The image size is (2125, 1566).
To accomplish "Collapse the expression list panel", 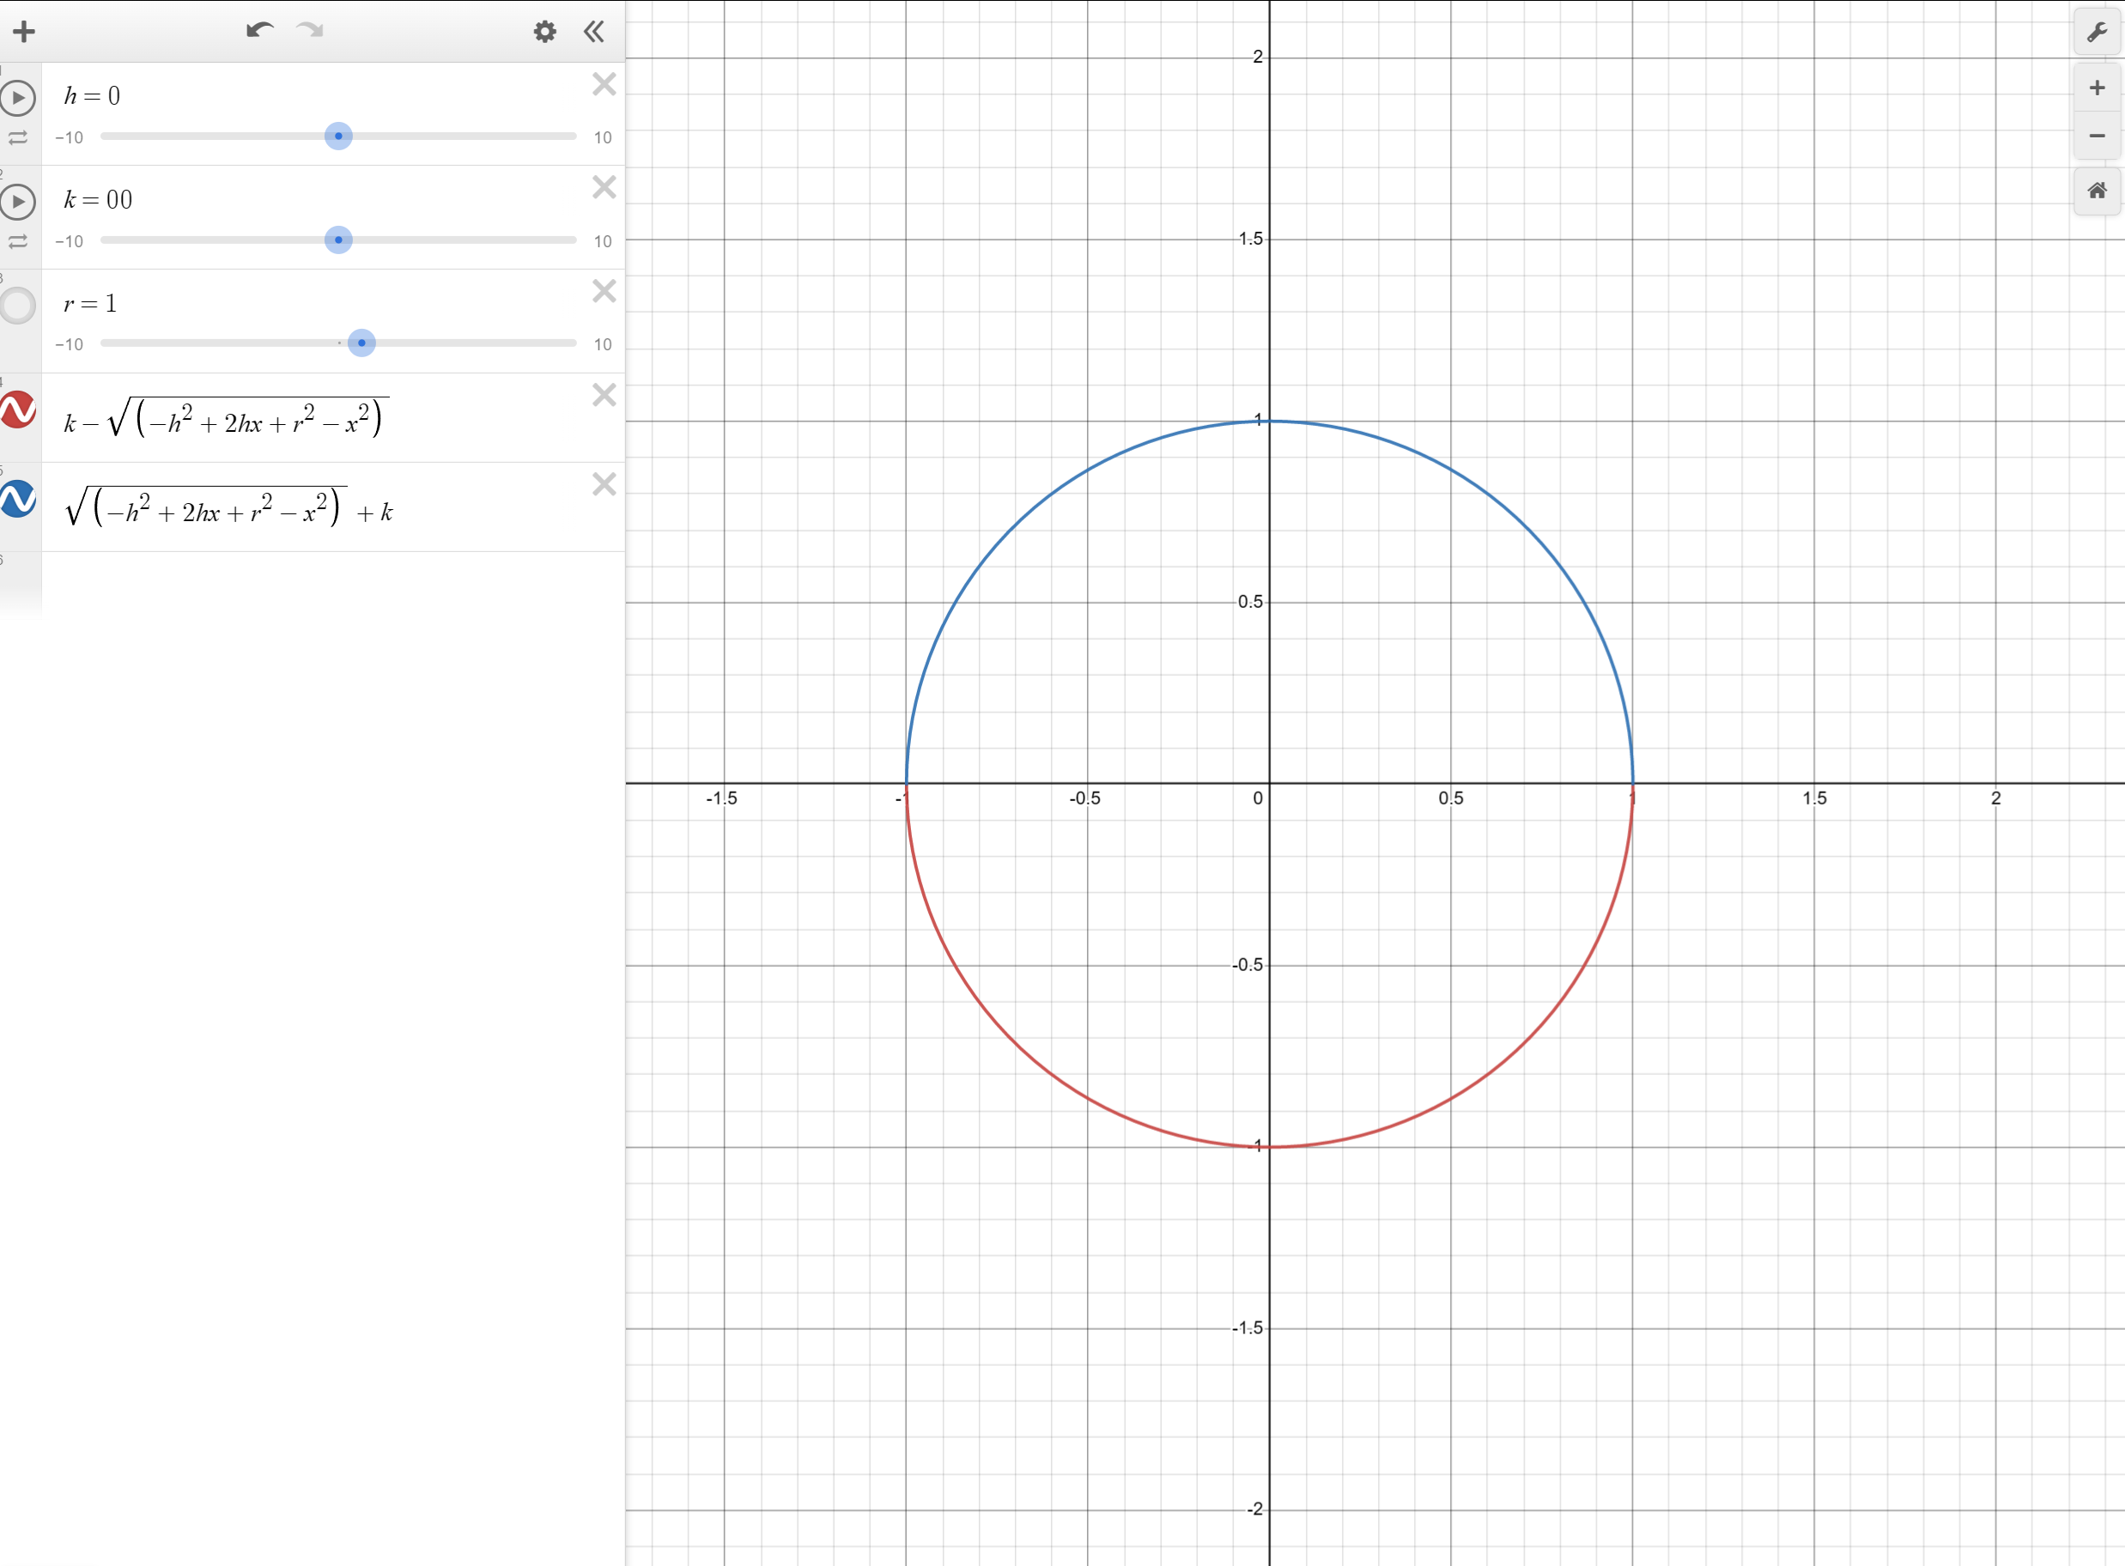I will 594,33.
